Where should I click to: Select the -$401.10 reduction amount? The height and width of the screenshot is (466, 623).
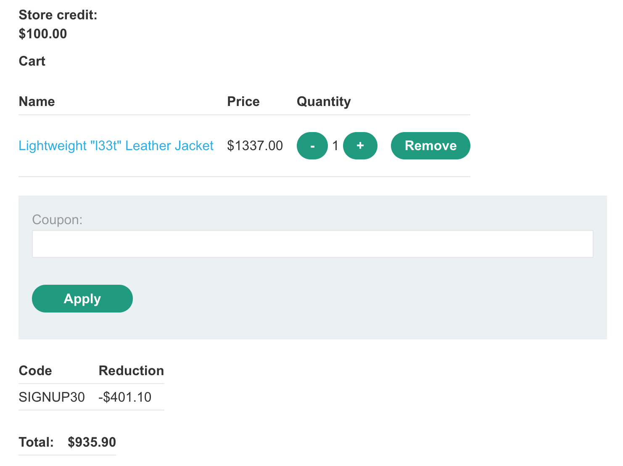[x=125, y=397]
